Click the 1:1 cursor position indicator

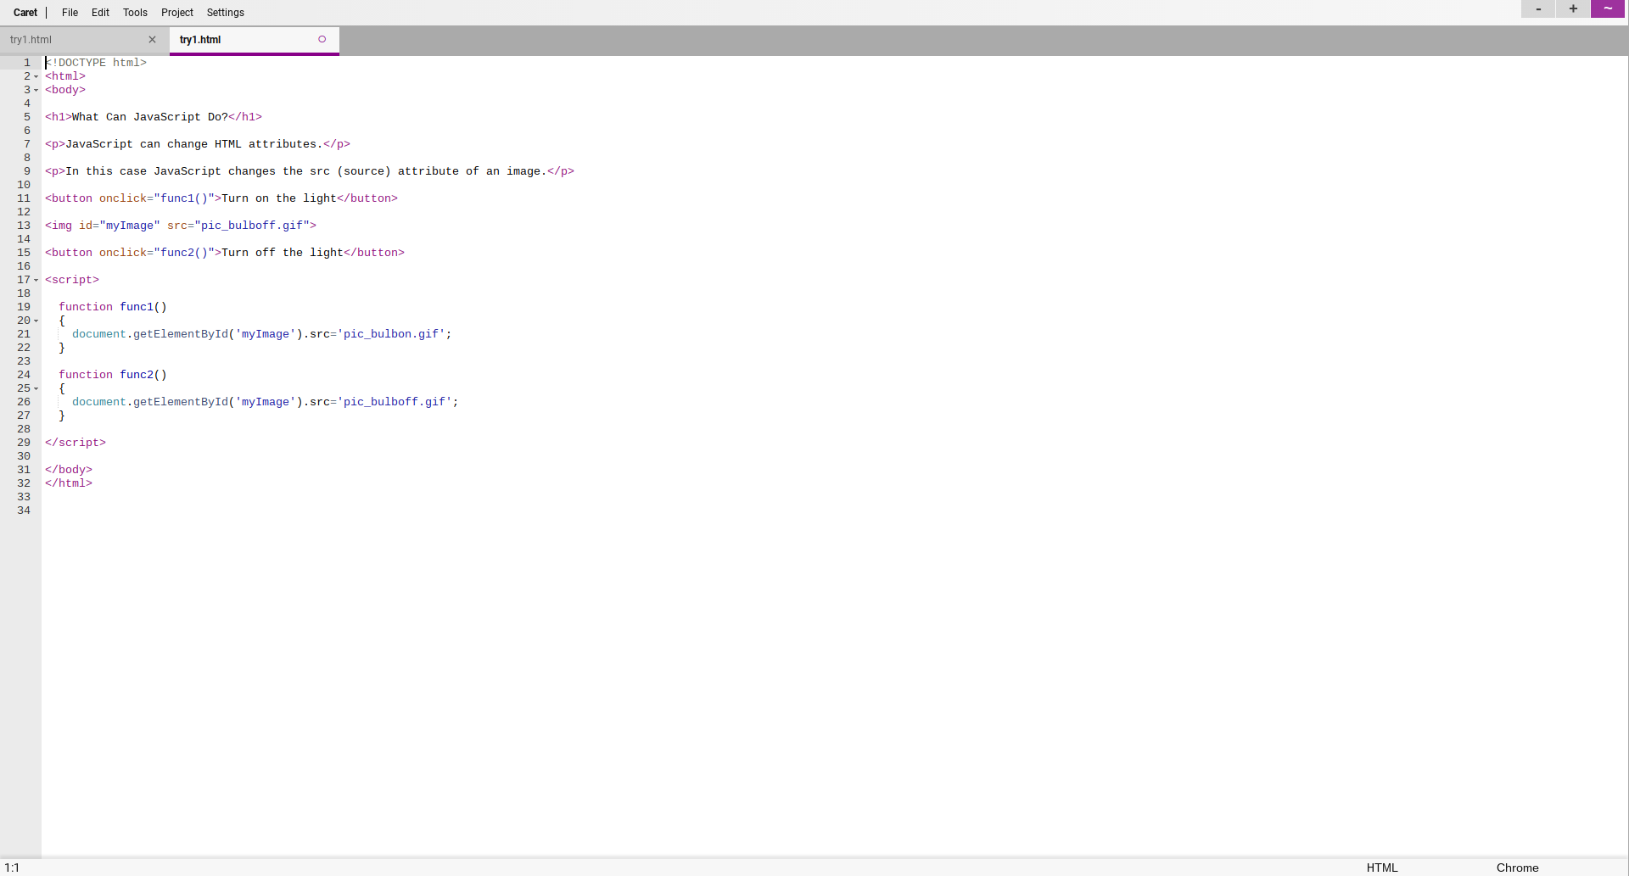(x=12, y=868)
